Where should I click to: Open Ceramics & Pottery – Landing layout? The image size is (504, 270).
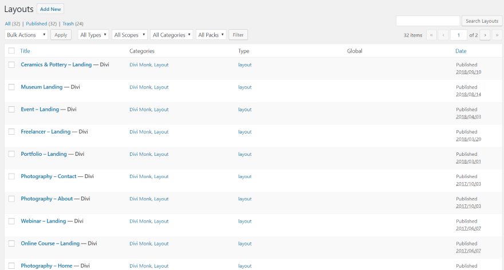coord(56,65)
